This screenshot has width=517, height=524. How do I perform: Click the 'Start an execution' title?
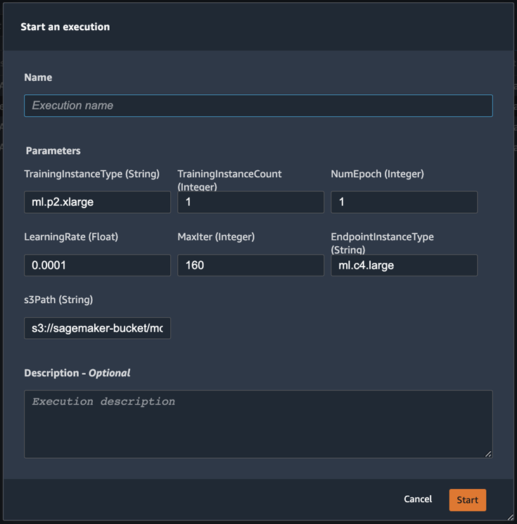coord(65,27)
